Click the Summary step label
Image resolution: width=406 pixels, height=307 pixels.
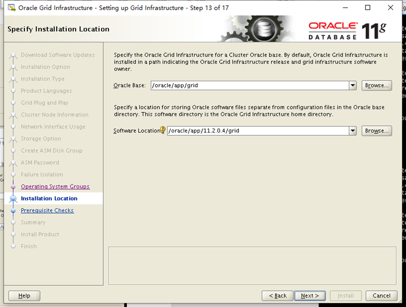coord(33,222)
